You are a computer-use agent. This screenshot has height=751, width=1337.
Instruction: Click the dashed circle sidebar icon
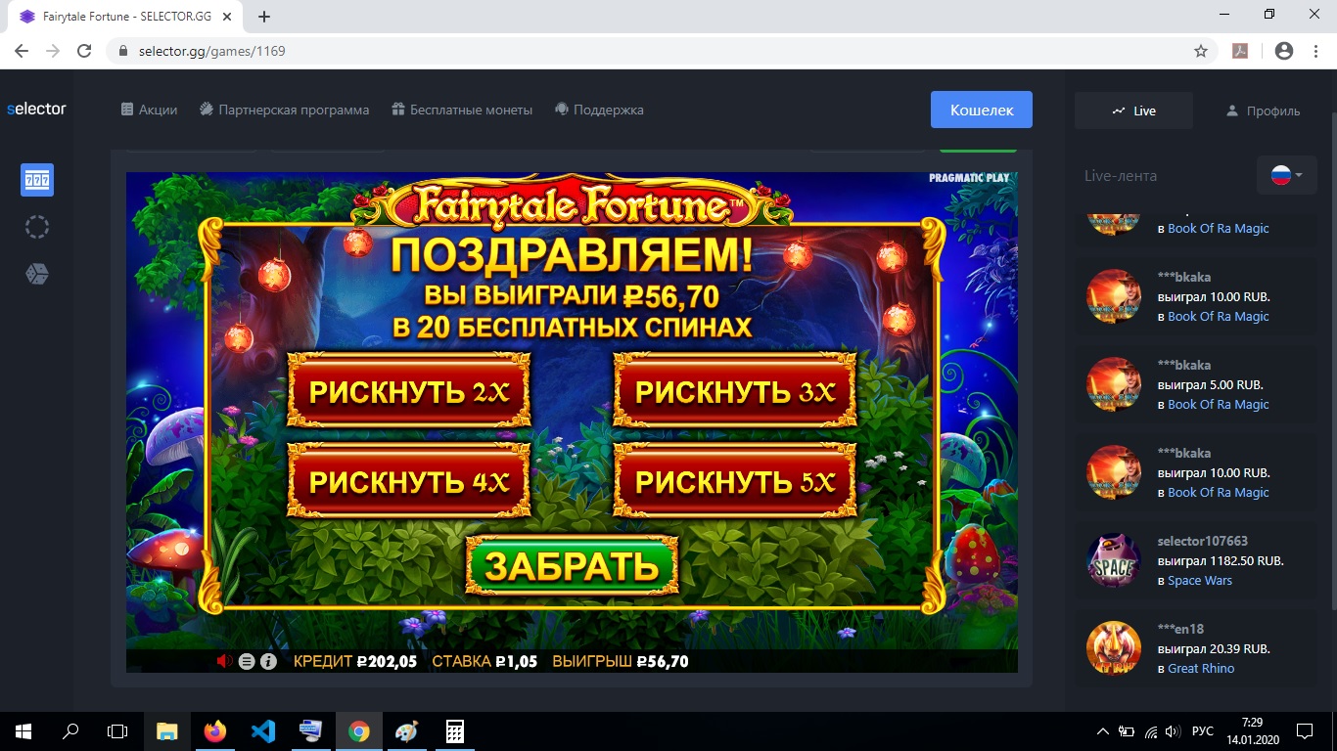point(37,227)
